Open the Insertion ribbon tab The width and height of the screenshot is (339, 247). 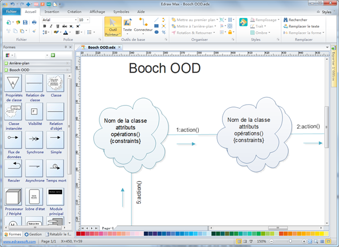(51, 11)
